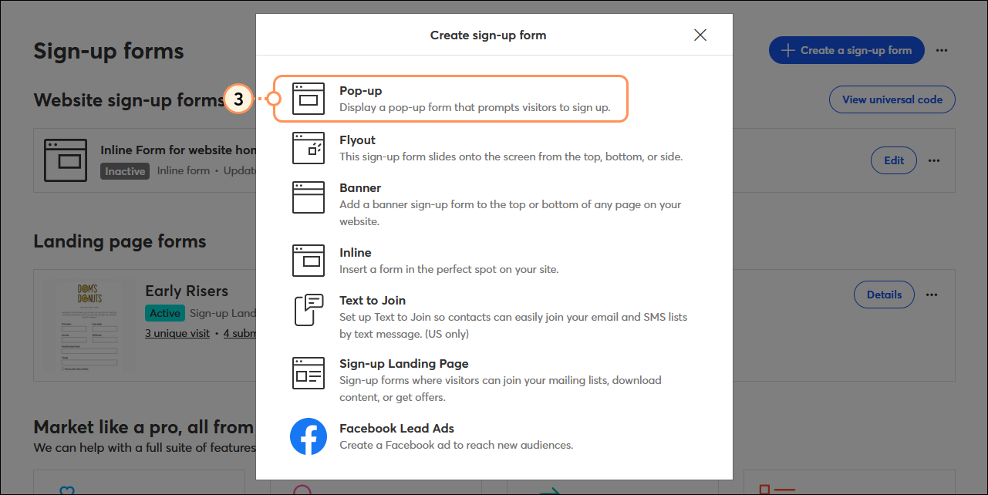This screenshot has width=988, height=495.
Task: Click the Create a sign-up form button
Action: (846, 50)
